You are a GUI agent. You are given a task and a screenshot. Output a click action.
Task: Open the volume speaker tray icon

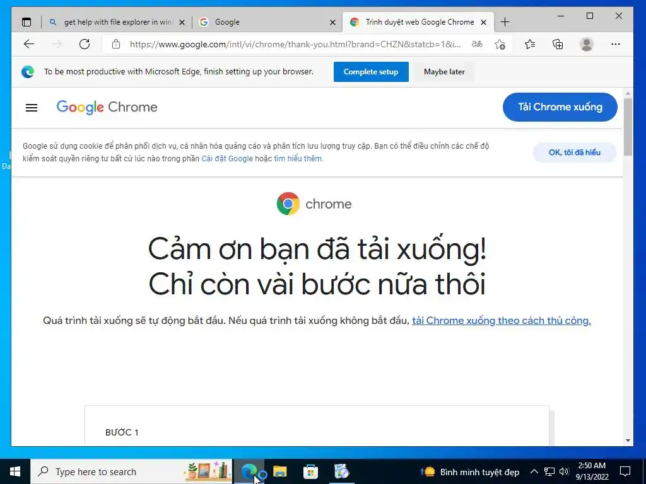pyautogui.click(x=564, y=471)
